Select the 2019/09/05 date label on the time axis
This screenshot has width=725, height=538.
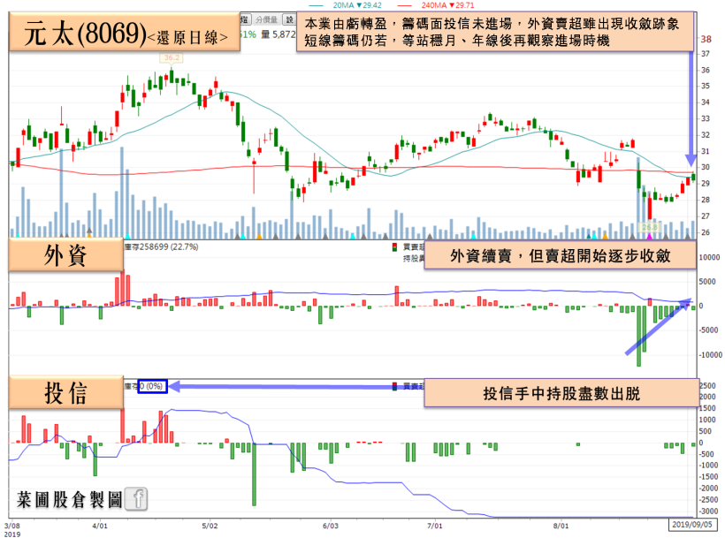point(691,524)
